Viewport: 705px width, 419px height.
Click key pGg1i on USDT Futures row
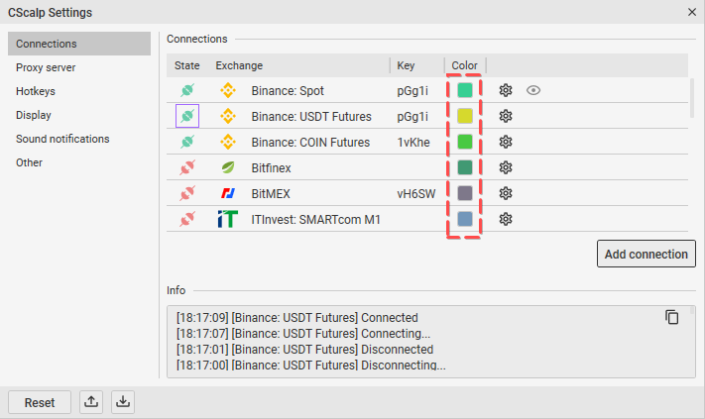click(x=412, y=117)
